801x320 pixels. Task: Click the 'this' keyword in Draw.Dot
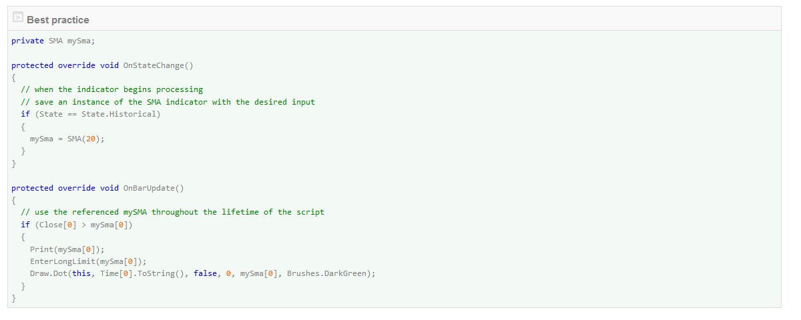pos(81,274)
